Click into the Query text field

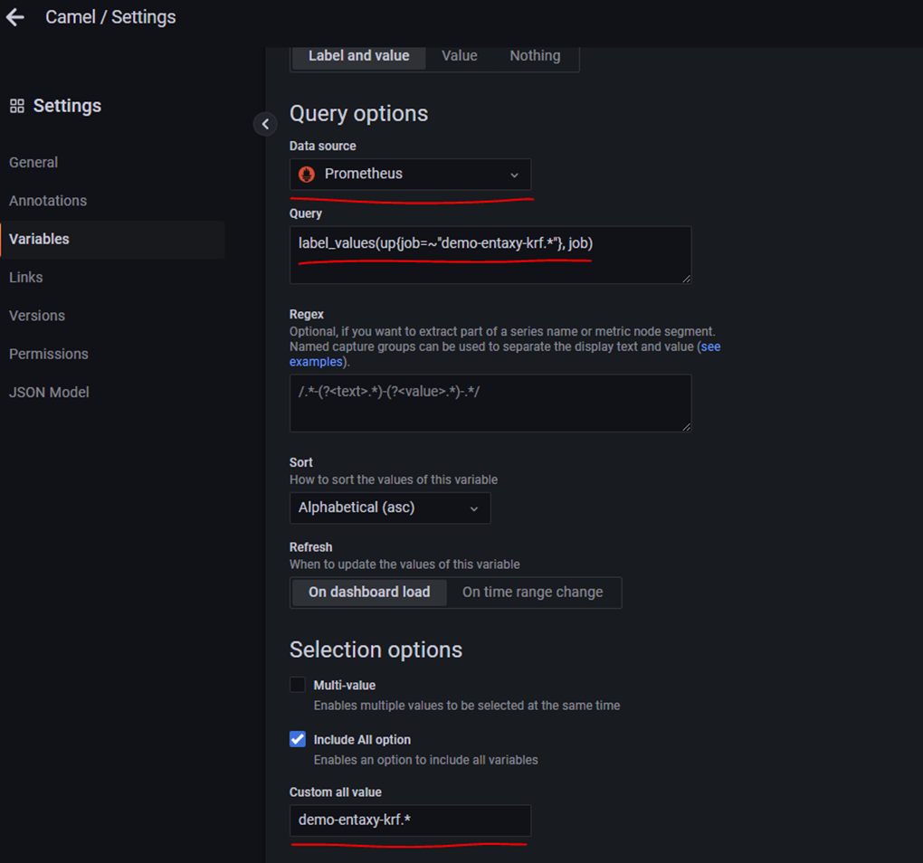coord(490,255)
